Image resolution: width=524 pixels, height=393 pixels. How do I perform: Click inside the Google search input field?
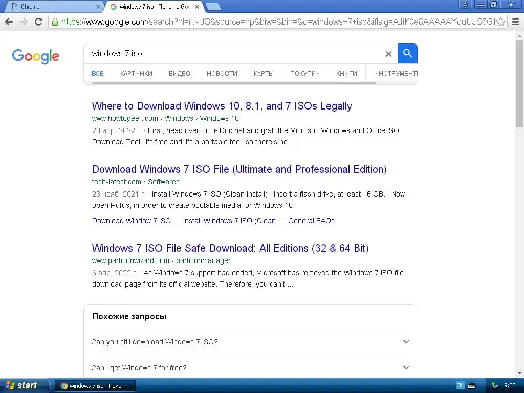point(234,53)
